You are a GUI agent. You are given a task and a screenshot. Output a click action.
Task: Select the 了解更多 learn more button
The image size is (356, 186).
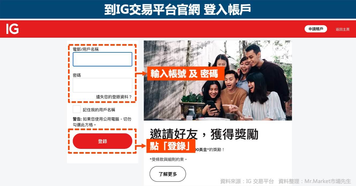(x=168, y=174)
